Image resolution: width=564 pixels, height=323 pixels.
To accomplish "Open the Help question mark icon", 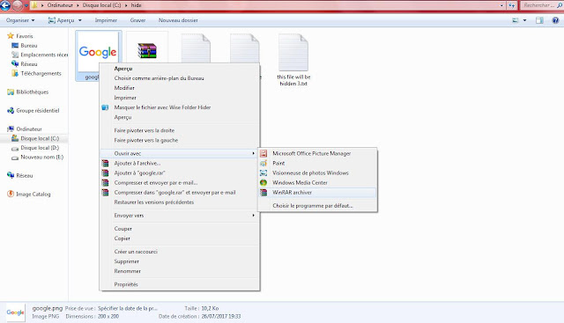I will pos(555,20).
